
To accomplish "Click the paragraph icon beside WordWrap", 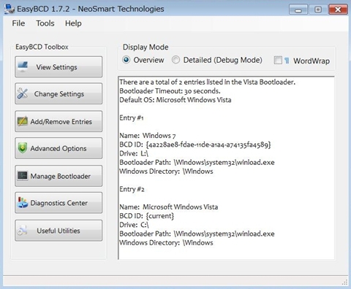I will point(287,61).
